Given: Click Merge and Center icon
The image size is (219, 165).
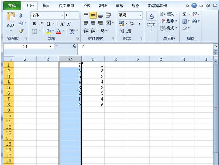Looking at the screenshot, I should (x=108, y=23).
